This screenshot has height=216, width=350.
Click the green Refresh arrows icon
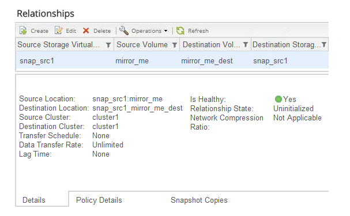180,31
